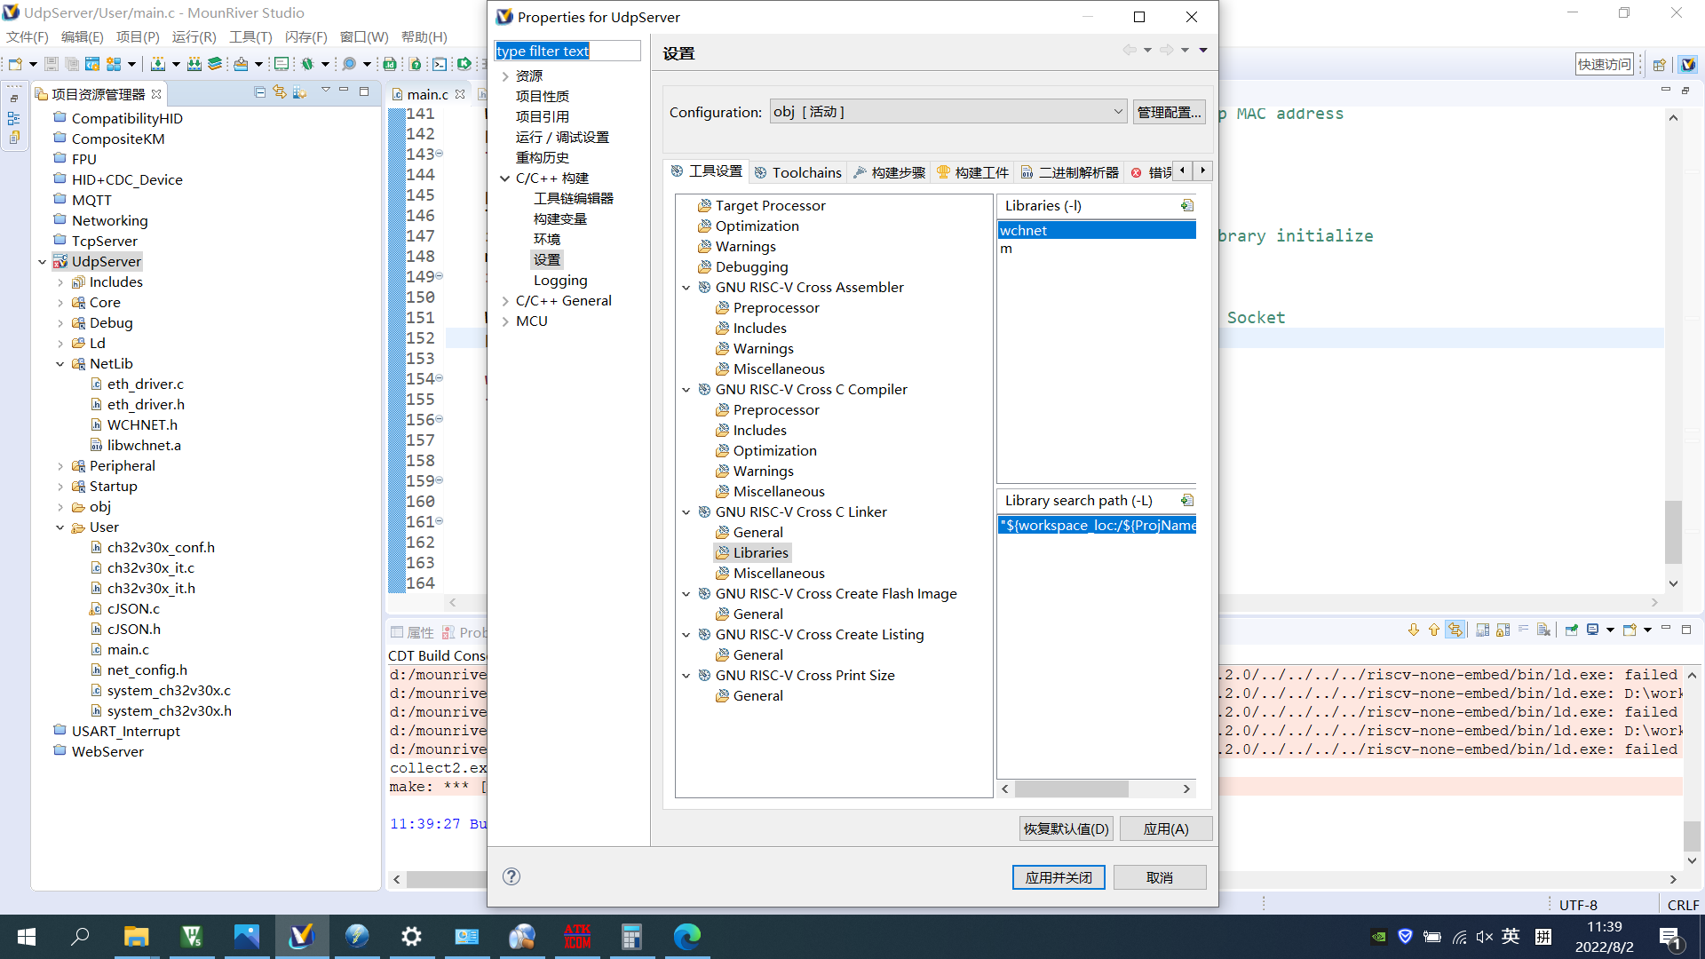Click the stacked layers rebuild icon
The image size is (1705, 959).
pyautogui.click(x=215, y=64)
